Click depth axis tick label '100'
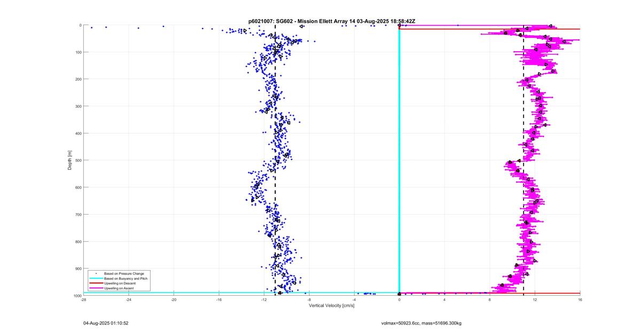Image resolution: width=641 pixels, height=332 pixels. (77, 52)
